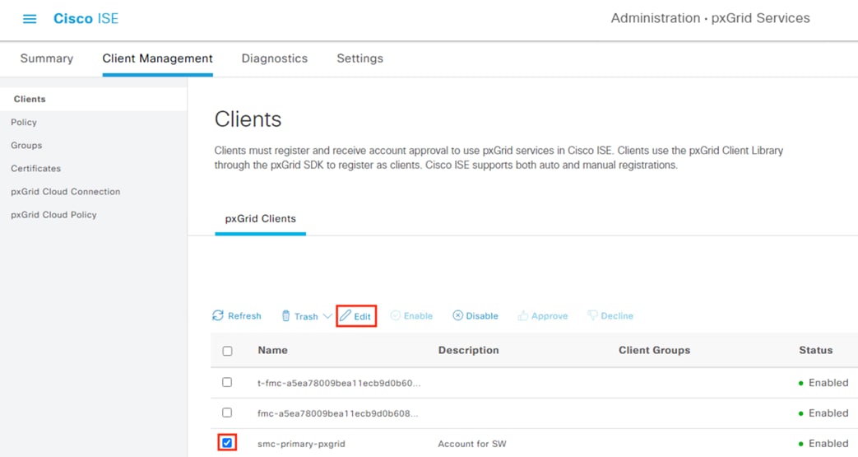
Task: Check the t-fmc-a5ea78009bea client row checkbox
Action: (227, 382)
